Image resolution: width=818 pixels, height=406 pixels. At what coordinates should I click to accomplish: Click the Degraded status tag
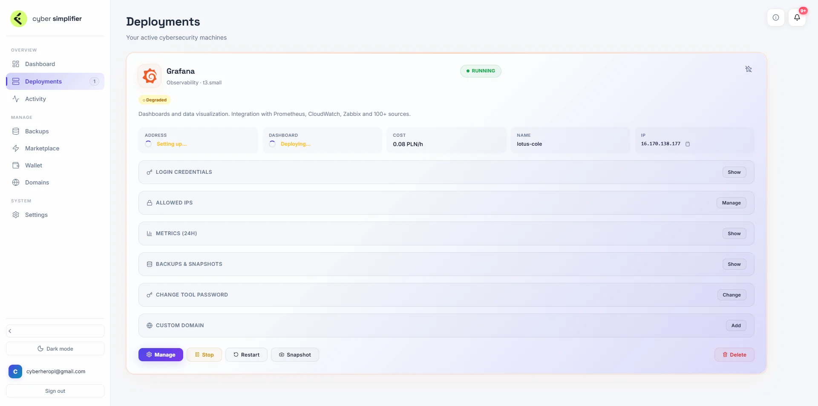[x=155, y=100]
